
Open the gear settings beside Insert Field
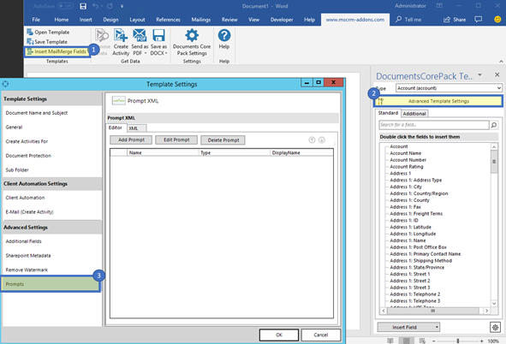(495, 327)
